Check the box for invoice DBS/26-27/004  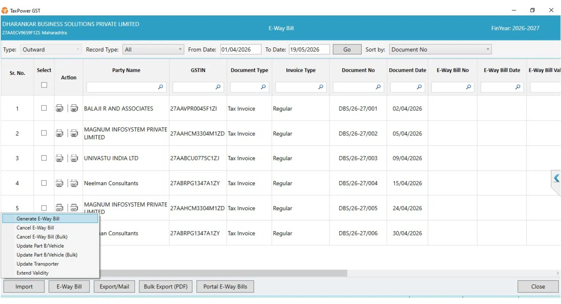click(44, 183)
